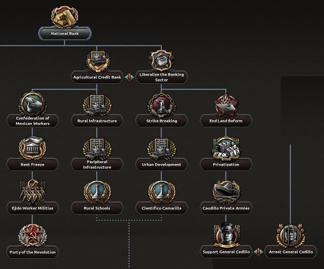
Task: Select the Confederation of Mexican Workers handshake icon
Action: (x=32, y=104)
